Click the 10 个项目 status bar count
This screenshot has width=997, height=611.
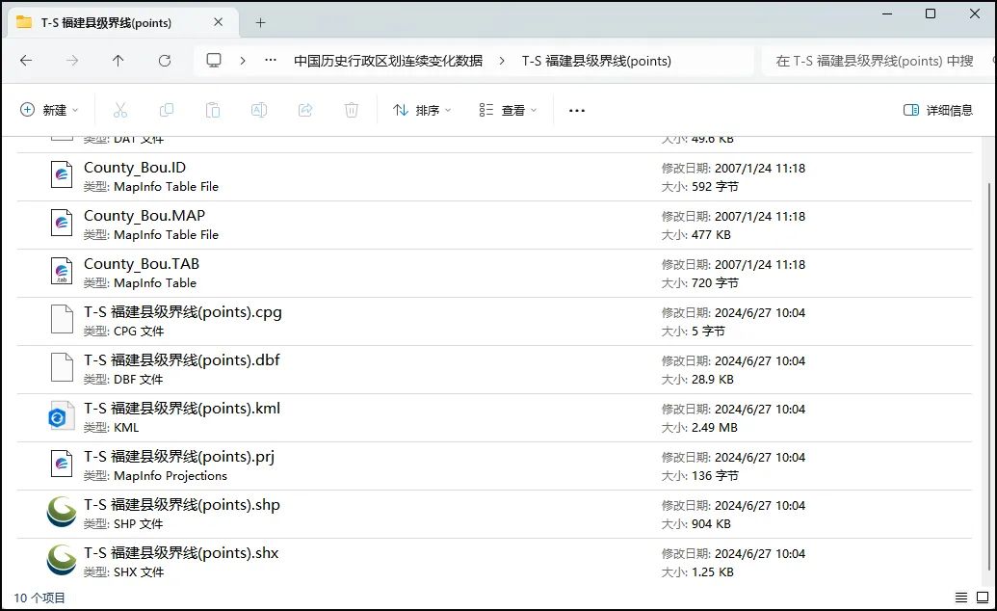39,598
